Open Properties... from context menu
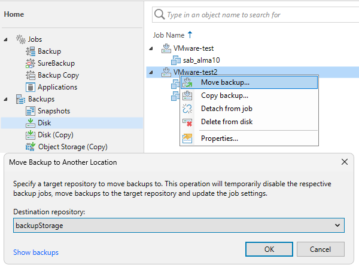The height and width of the screenshot is (265, 359). [250, 138]
